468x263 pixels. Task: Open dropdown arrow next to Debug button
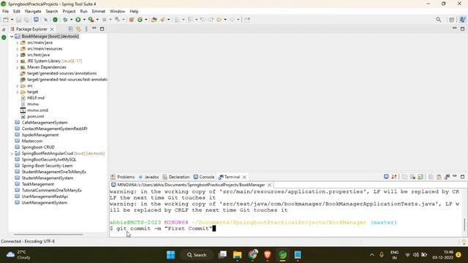tap(71, 20)
